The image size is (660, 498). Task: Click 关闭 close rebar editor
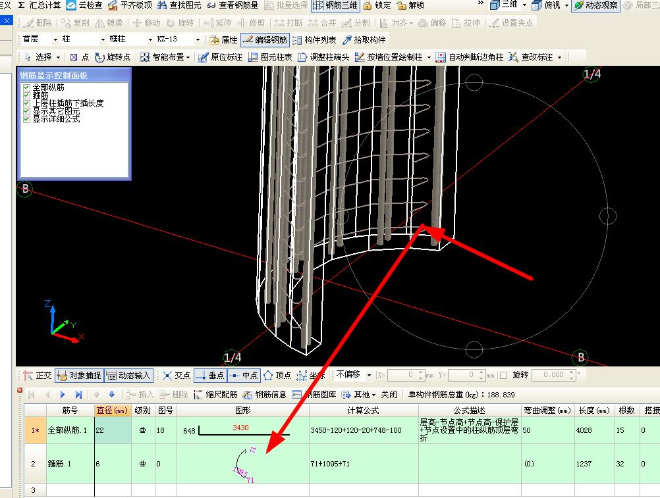click(x=389, y=395)
